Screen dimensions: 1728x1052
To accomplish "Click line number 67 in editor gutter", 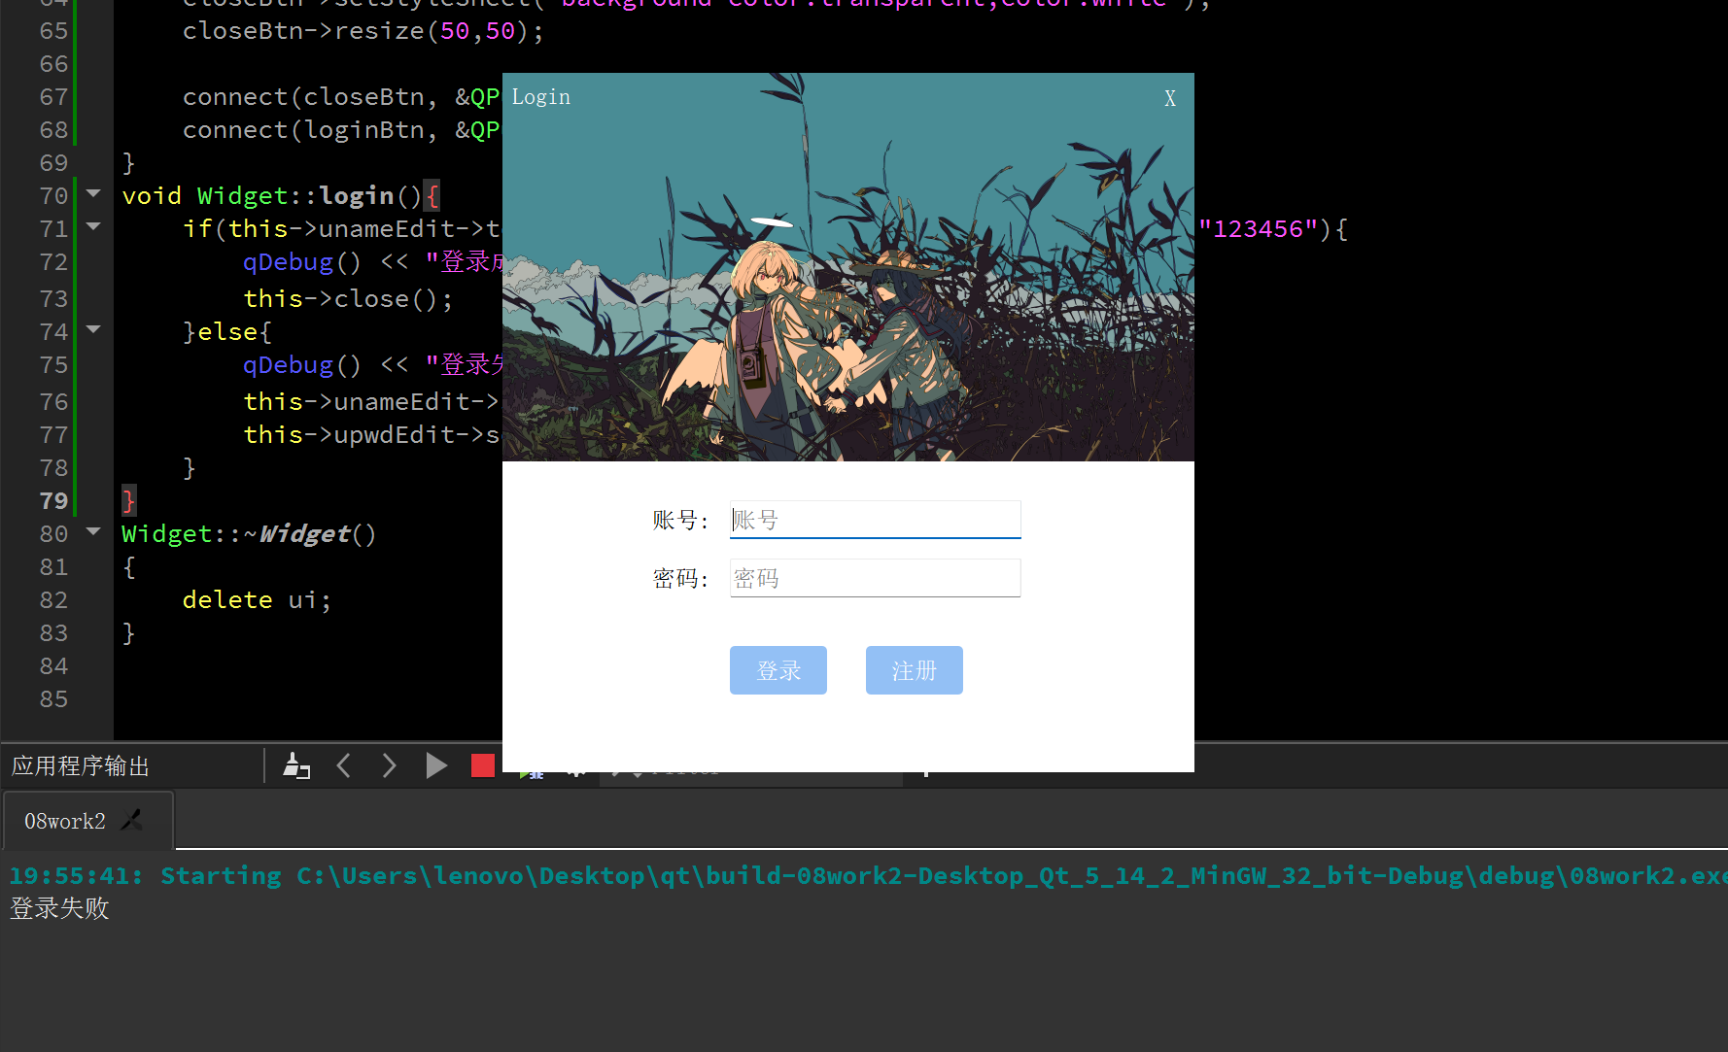I will (54, 97).
